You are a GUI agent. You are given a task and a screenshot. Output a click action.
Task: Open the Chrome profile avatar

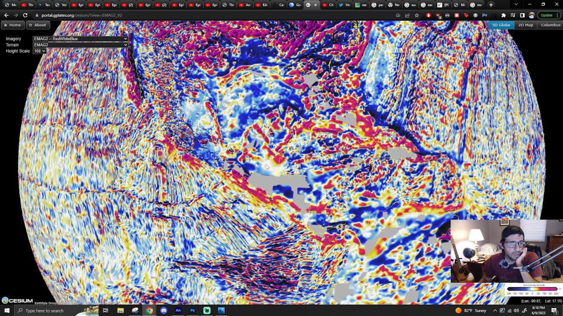[x=531, y=15]
